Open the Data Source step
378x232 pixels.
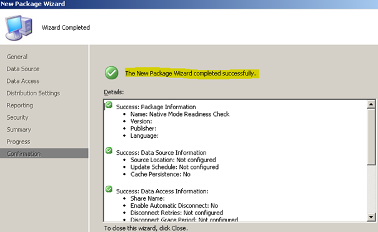coord(23,69)
